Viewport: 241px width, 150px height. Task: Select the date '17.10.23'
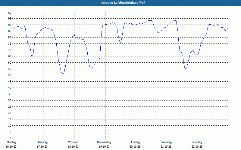(x=42, y=147)
